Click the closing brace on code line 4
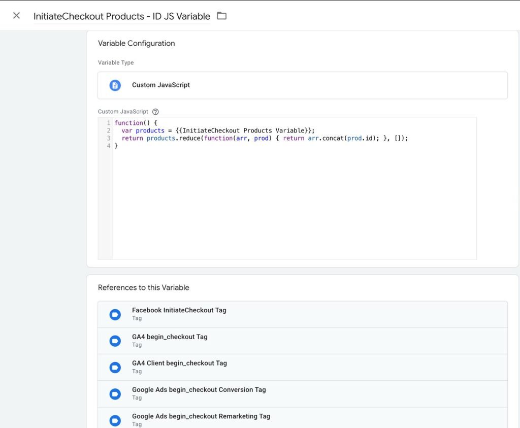The height and width of the screenshot is (428, 520). point(116,146)
